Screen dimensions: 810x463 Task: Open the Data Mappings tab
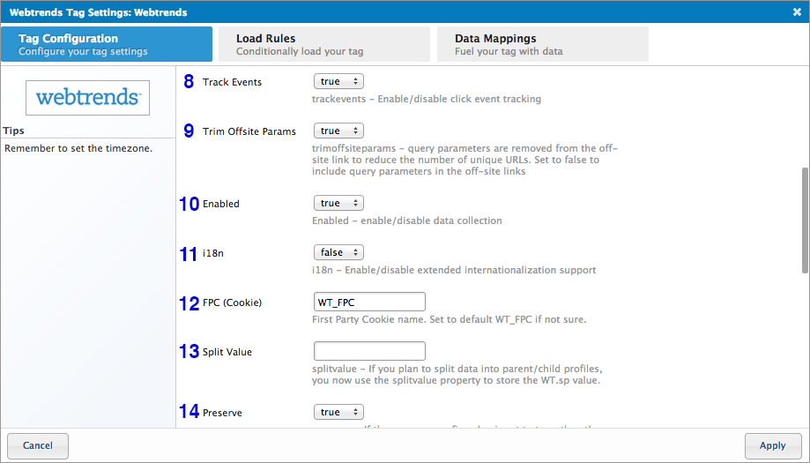click(x=542, y=44)
